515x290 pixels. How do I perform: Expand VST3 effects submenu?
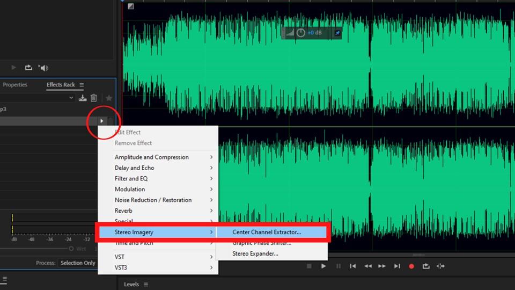click(158, 267)
